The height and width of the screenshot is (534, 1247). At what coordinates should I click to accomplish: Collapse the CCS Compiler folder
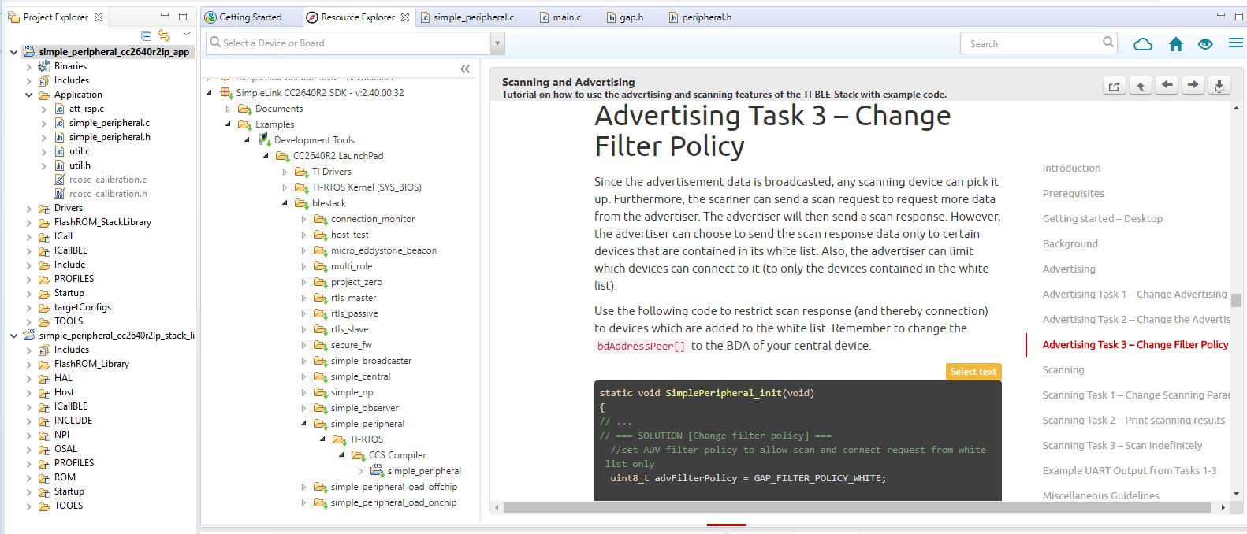[342, 455]
